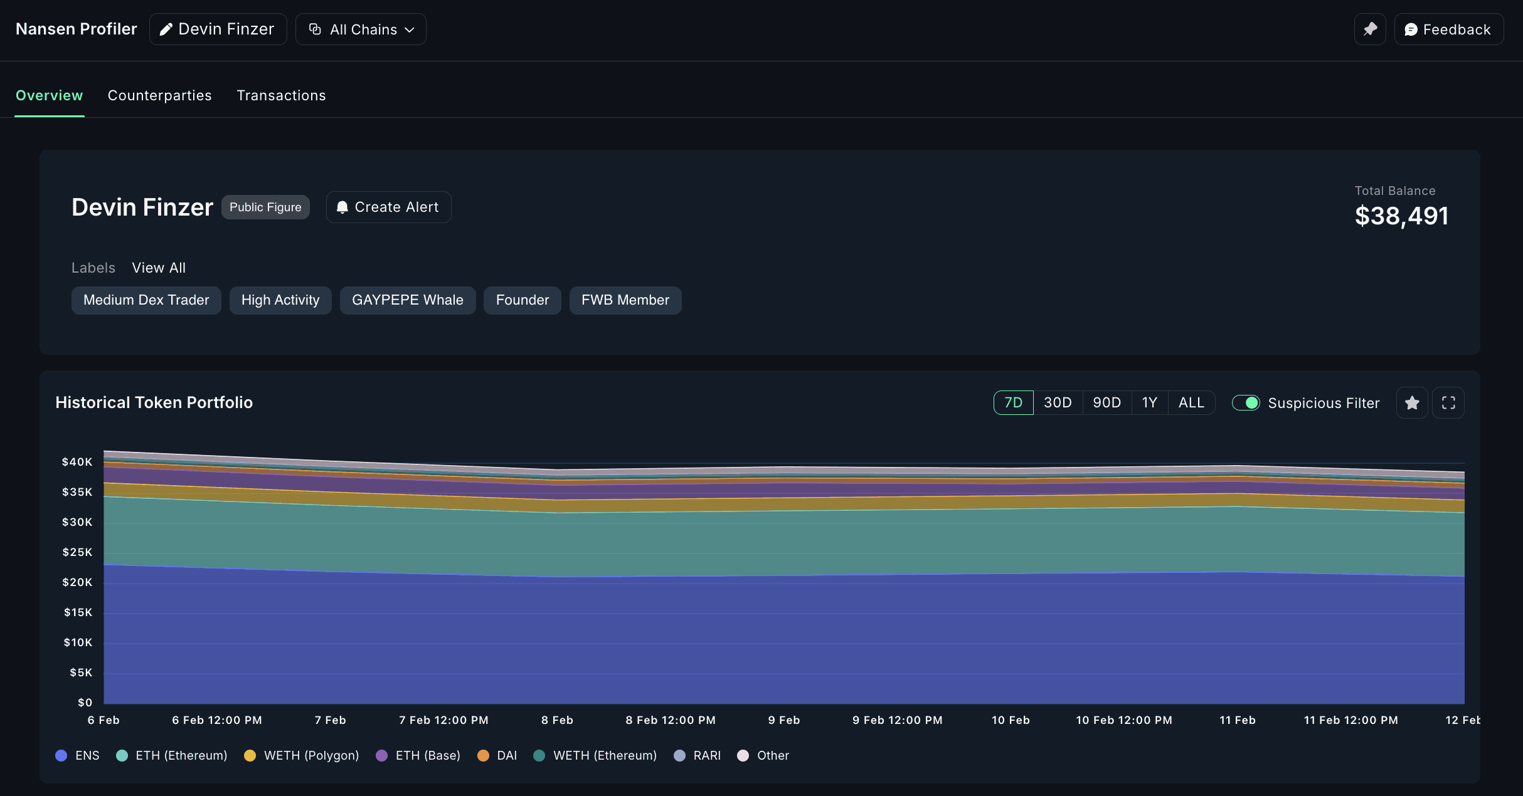Click the Feedback chat bubble button
Viewport: 1523px width, 796px height.
pos(1448,29)
